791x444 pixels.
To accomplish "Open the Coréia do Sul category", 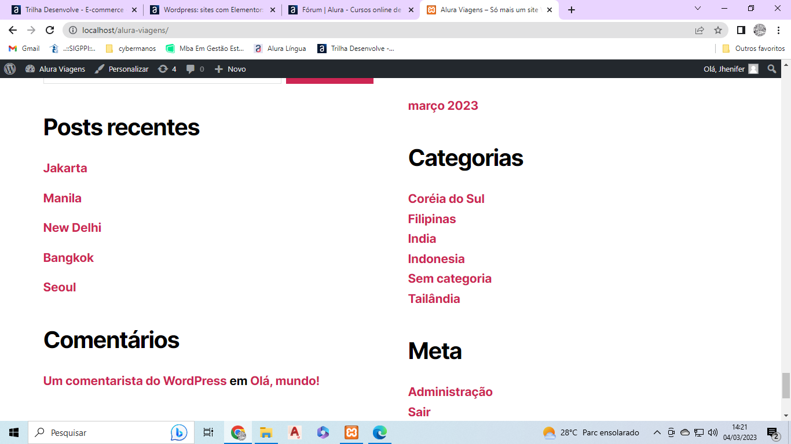I will pos(446,199).
